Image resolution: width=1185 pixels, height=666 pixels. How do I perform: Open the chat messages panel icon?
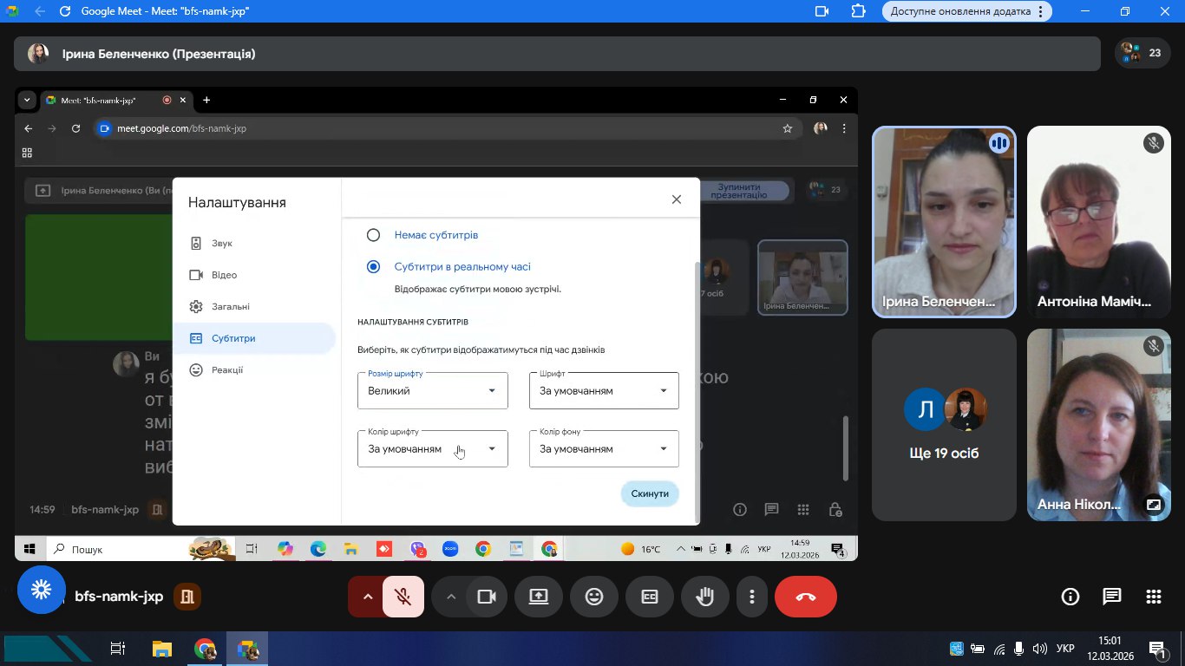click(1111, 597)
